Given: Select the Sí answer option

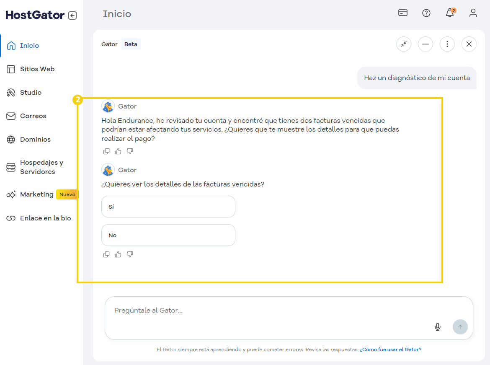Looking at the screenshot, I should 168,207.
